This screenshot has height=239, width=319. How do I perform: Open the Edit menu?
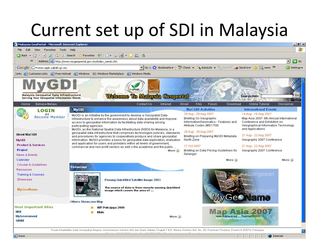coord(28,49)
